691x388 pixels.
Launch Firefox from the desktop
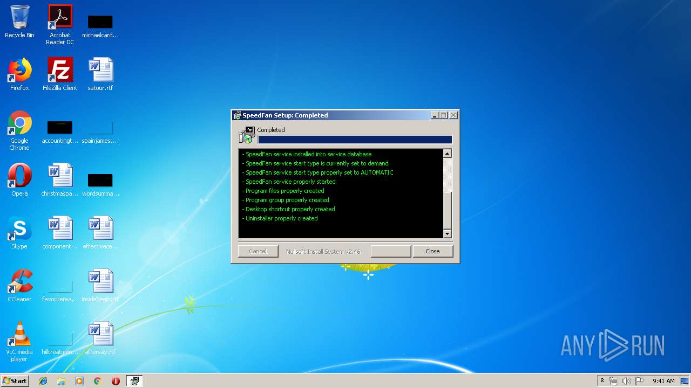[x=19, y=74]
